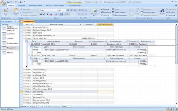The width and height of the screenshot is (178, 111).
Task: Open Договоры table in navigation pane
Action: (x=10, y=34)
